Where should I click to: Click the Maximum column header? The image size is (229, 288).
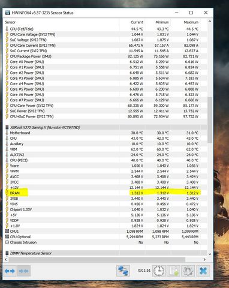pos(191,22)
